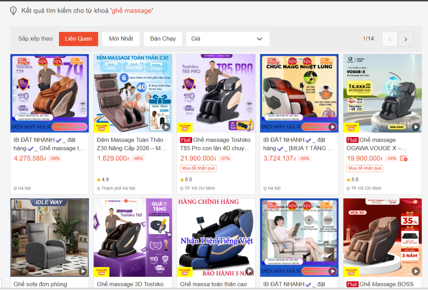
Task: Click the lightbulb search hint icon
Action: pos(13,11)
